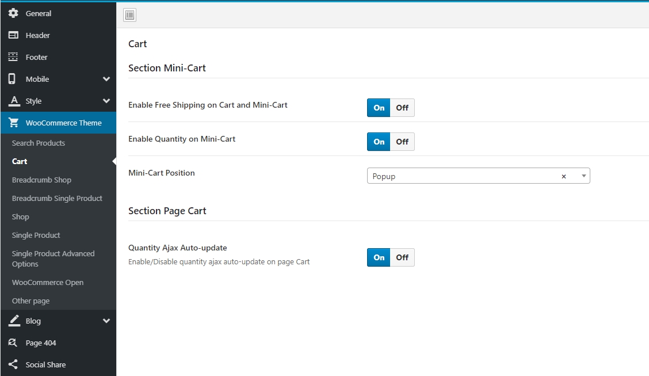Click the Mobile phone icon
The height and width of the screenshot is (376, 649).
pos(12,79)
